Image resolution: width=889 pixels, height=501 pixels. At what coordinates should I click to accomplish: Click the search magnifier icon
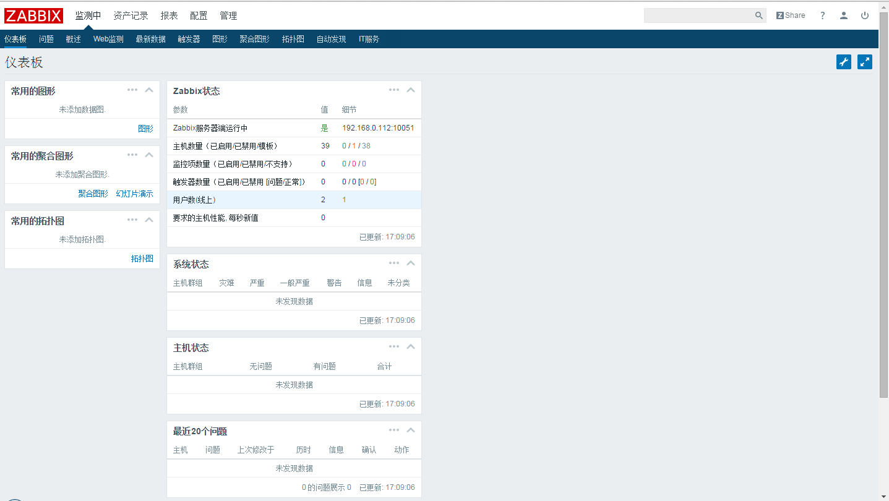[759, 15]
